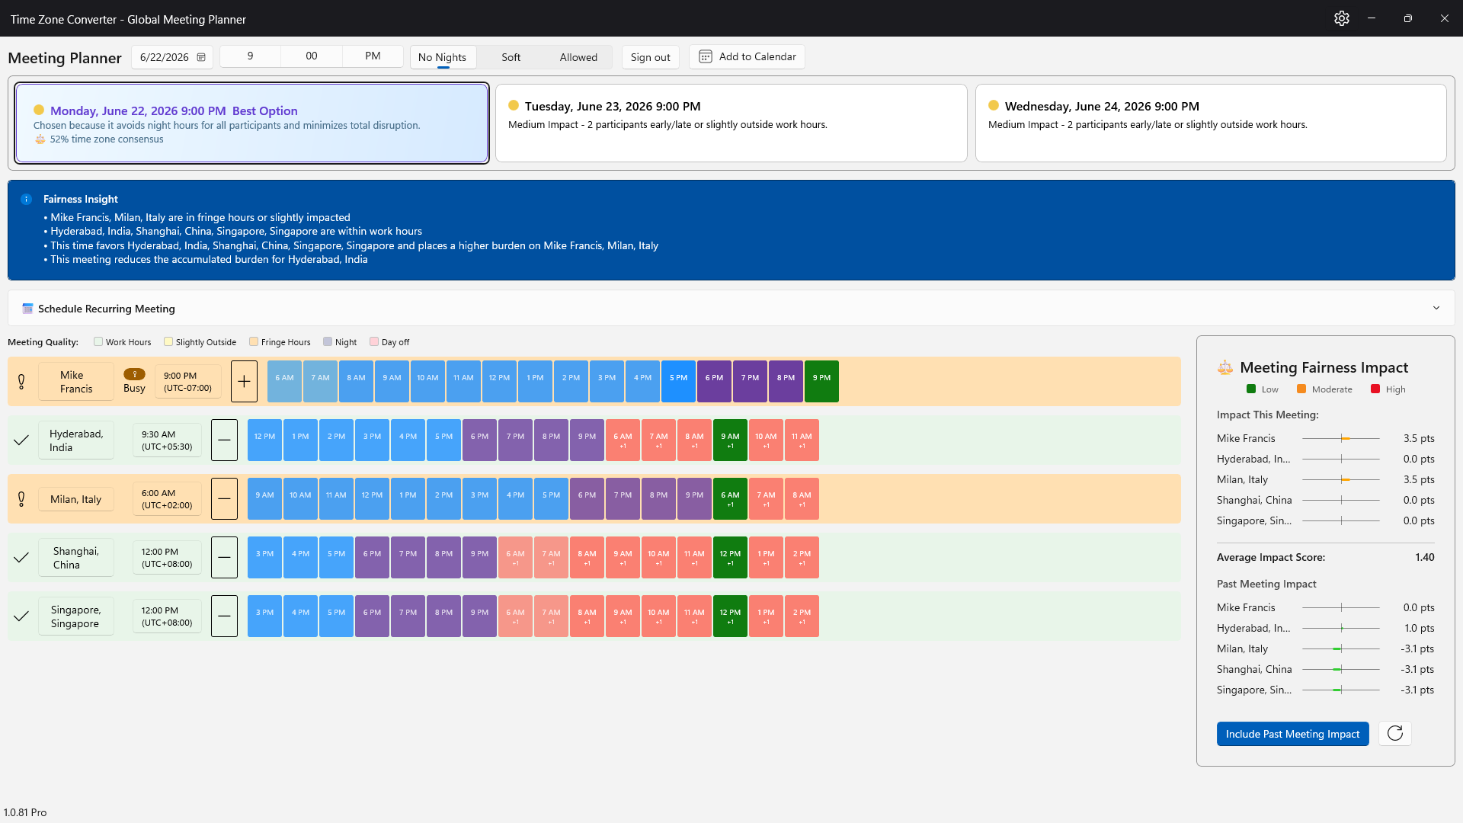This screenshot has height=823, width=1463.
Task: Click the Milan, Italy lightbulb icon
Action: pos(21,499)
